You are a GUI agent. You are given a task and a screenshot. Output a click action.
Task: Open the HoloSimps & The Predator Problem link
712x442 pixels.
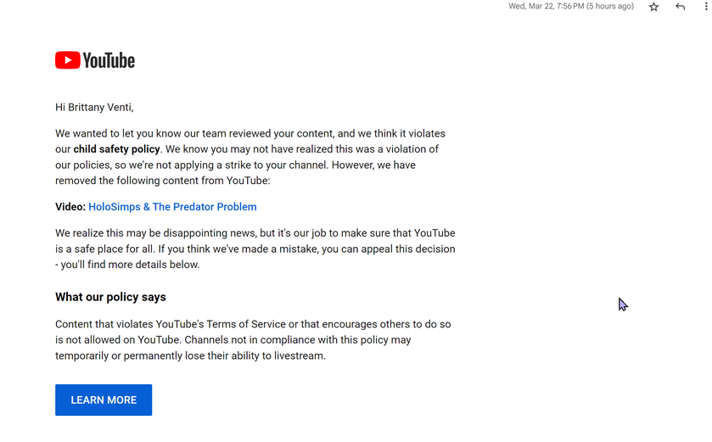coord(172,207)
